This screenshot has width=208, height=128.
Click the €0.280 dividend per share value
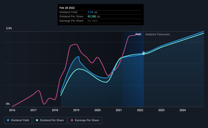[x=92, y=16]
